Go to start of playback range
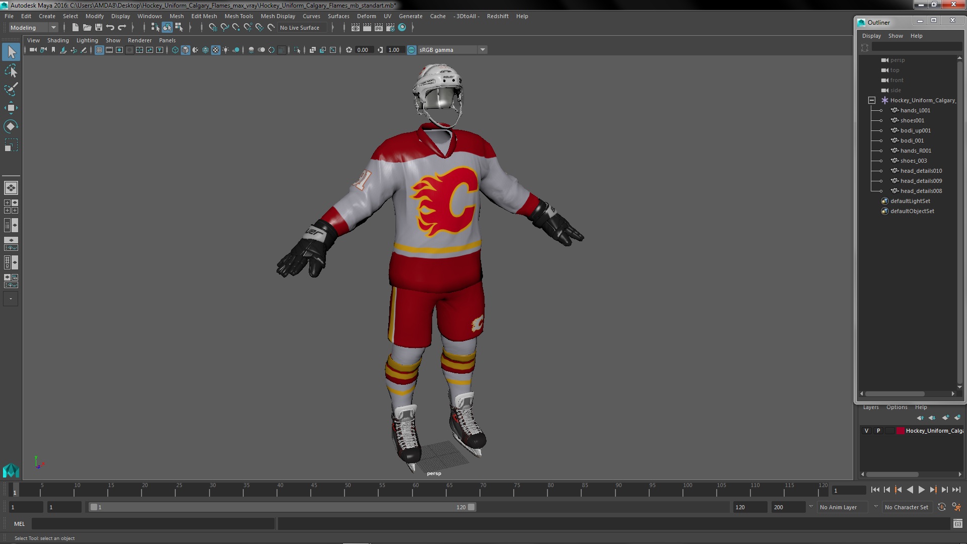967x544 pixels. pos(875,490)
